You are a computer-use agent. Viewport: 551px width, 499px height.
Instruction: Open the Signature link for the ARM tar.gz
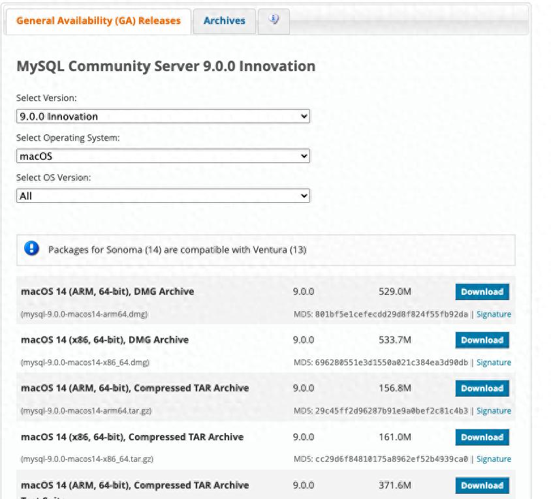pyautogui.click(x=494, y=410)
